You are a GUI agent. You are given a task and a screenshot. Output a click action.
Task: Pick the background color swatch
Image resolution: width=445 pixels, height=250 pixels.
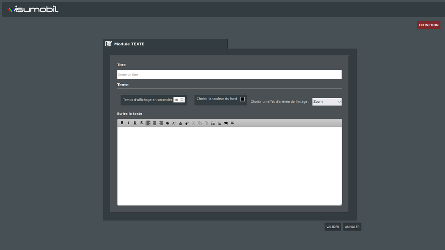coord(242,99)
